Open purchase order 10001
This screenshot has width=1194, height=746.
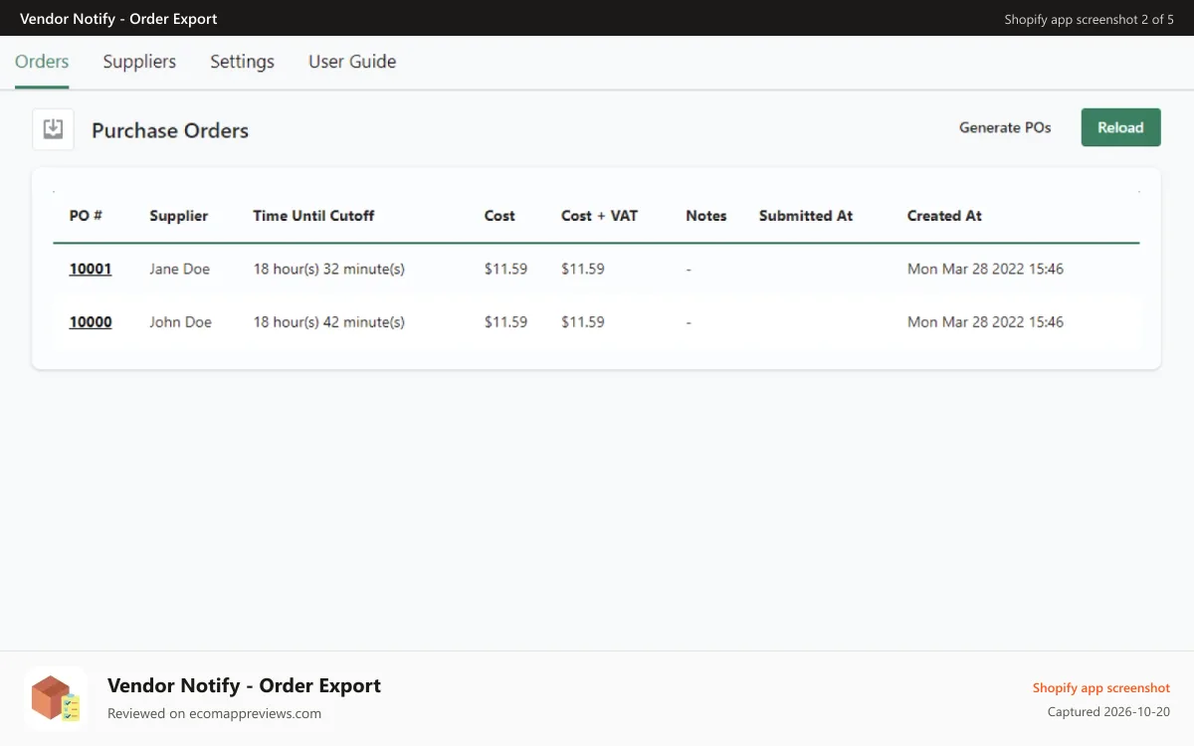coord(91,269)
